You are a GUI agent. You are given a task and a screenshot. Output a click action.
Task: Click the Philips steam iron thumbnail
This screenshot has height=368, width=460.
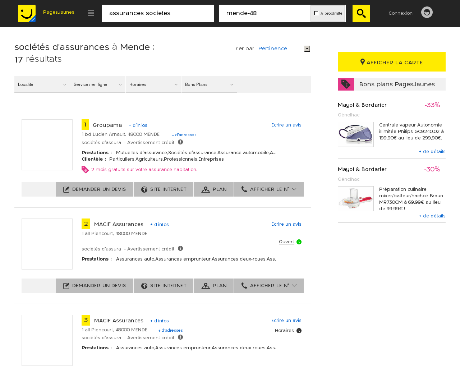[356, 134]
